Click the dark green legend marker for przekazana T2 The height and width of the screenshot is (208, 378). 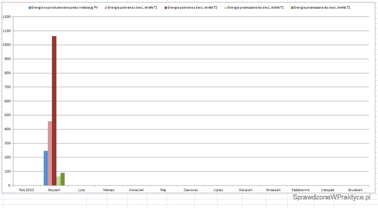pyautogui.click(x=292, y=7)
